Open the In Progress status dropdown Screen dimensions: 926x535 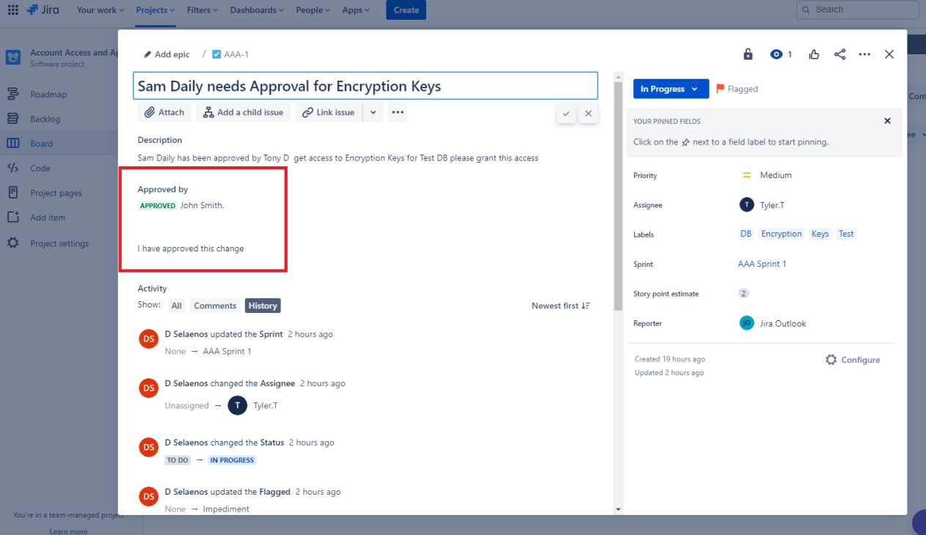(669, 88)
